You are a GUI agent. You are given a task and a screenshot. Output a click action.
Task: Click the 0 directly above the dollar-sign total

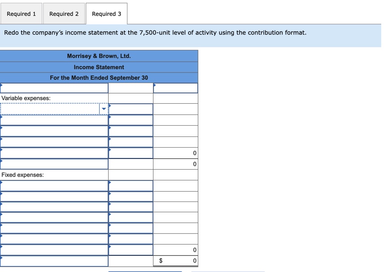click(195, 250)
